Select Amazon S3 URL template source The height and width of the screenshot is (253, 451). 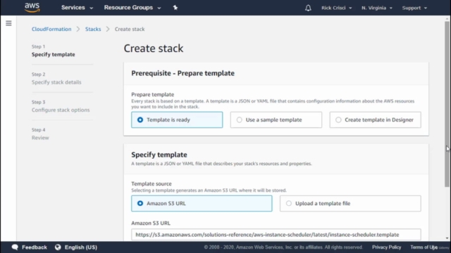pos(202,203)
